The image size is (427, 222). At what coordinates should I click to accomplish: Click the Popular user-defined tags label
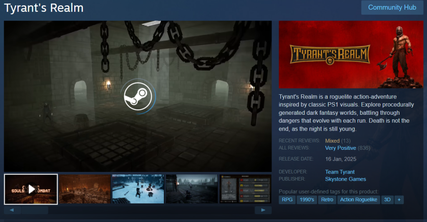click(x=329, y=192)
